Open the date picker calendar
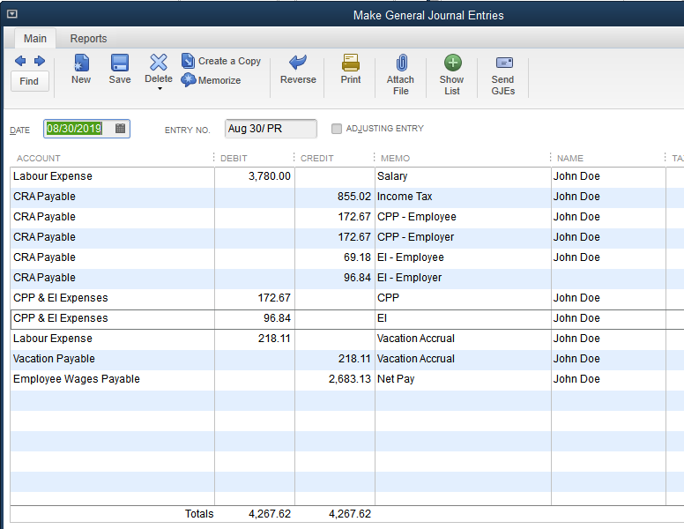684x529 pixels. pos(121,129)
